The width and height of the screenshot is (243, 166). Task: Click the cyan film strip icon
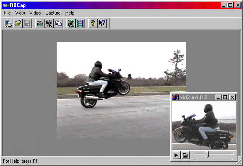[80, 23]
